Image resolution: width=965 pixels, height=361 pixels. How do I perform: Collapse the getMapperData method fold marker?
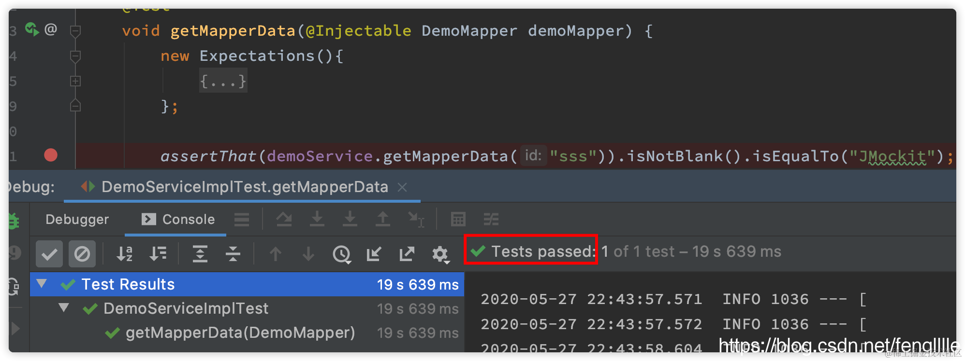pos(75,31)
